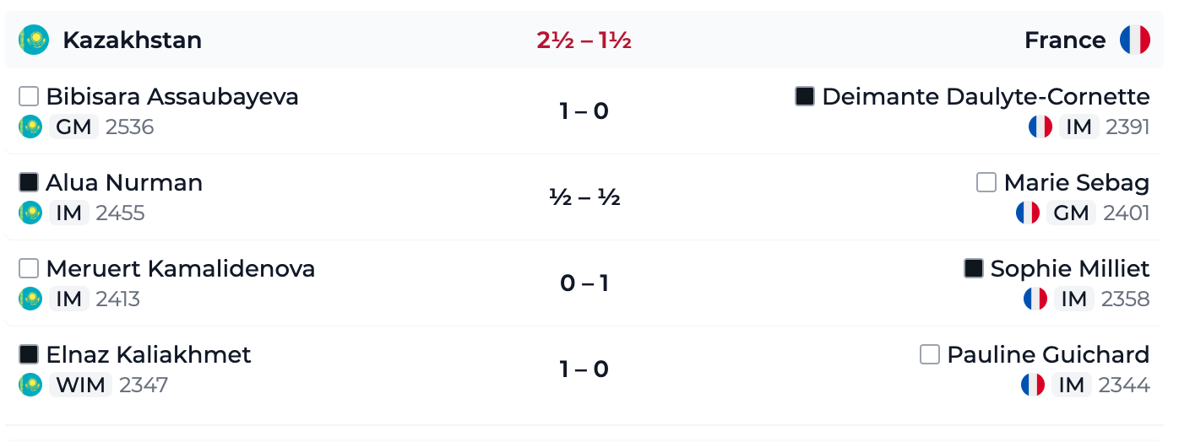
Task: Open the ½ – ½ drawn game result
Action: pyautogui.click(x=584, y=197)
